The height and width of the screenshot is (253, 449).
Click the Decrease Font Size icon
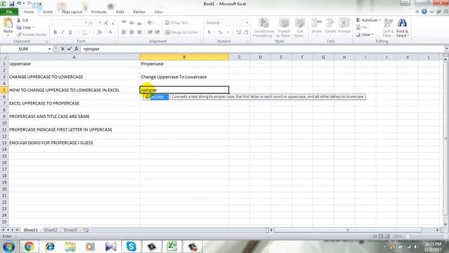click(114, 22)
